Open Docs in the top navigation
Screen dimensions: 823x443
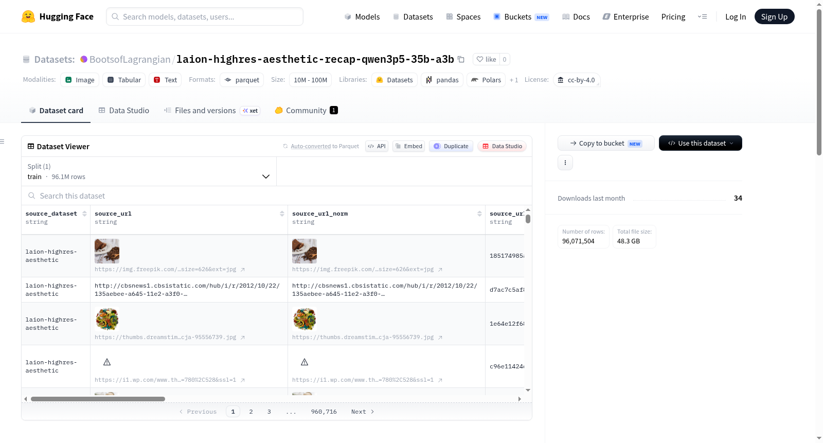pyautogui.click(x=576, y=16)
